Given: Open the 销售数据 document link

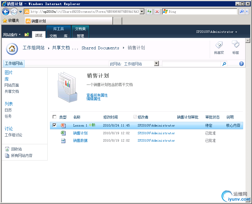Looking at the screenshot, I should 80,140.
